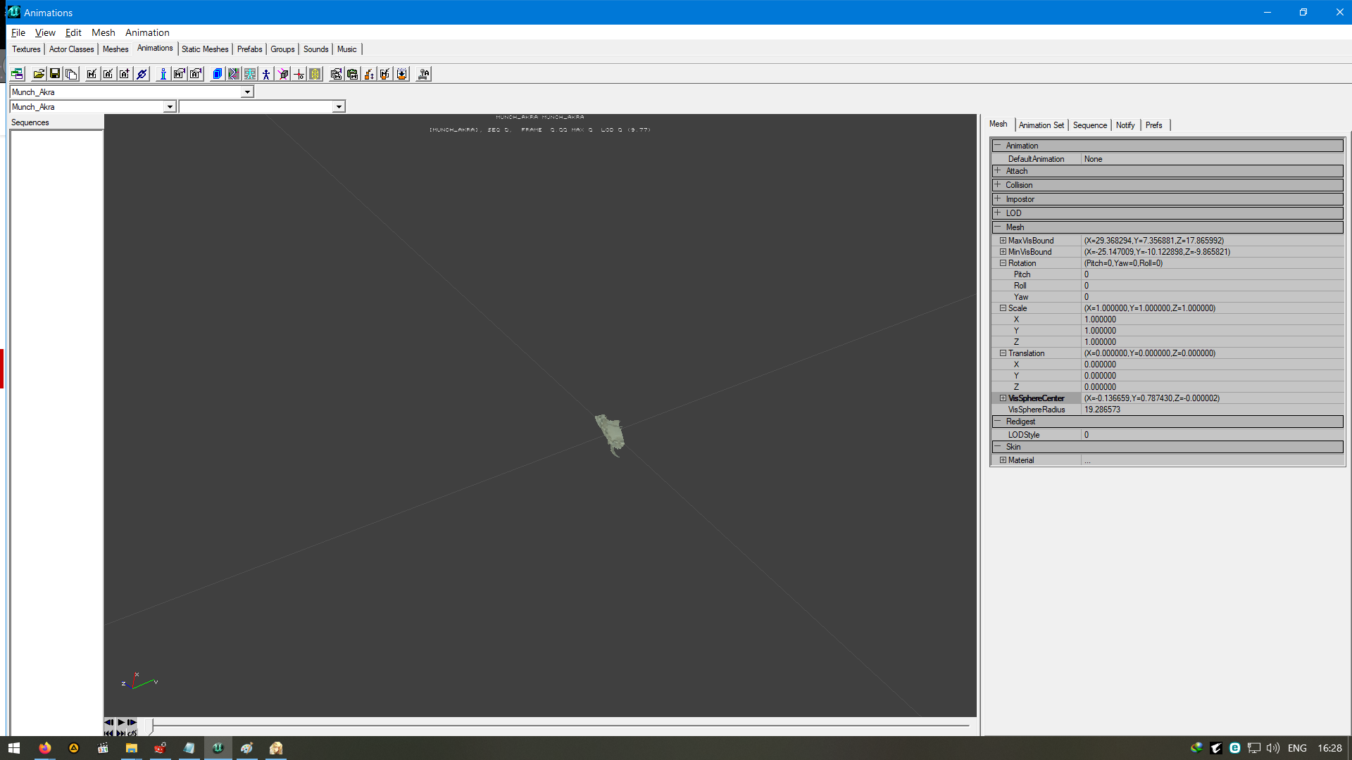Open Mesh Properties via the blue info icon
The height and width of the screenshot is (760, 1352).
tap(163, 74)
